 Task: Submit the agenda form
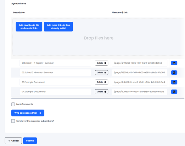pos(30,141)
